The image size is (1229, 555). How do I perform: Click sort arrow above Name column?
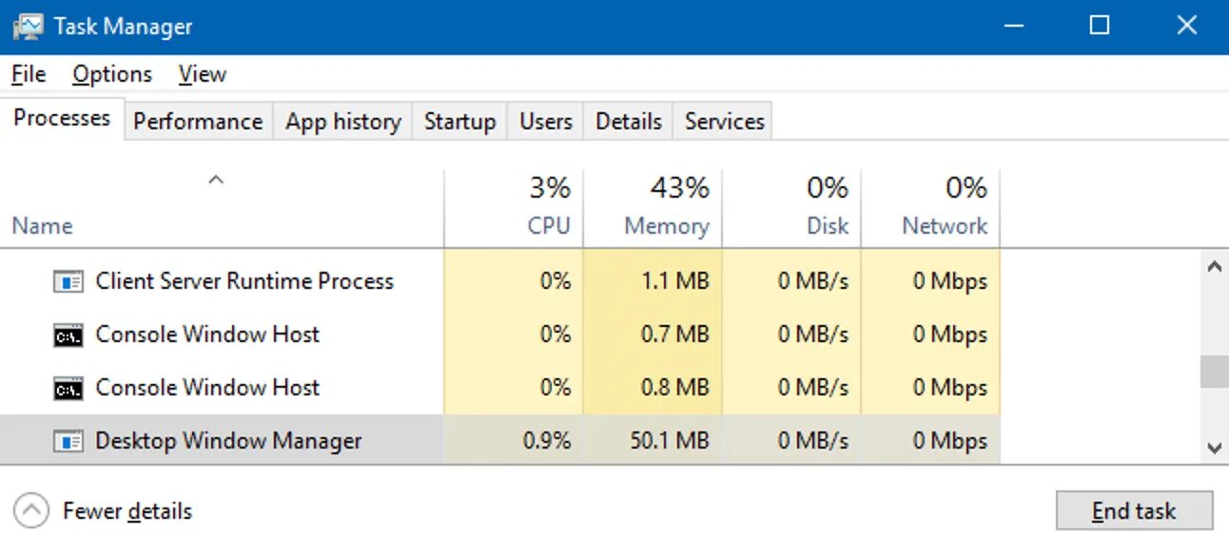[x=216, y=180]
